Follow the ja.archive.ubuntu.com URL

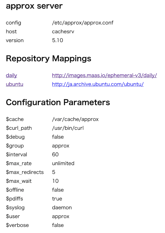(98, 84)
